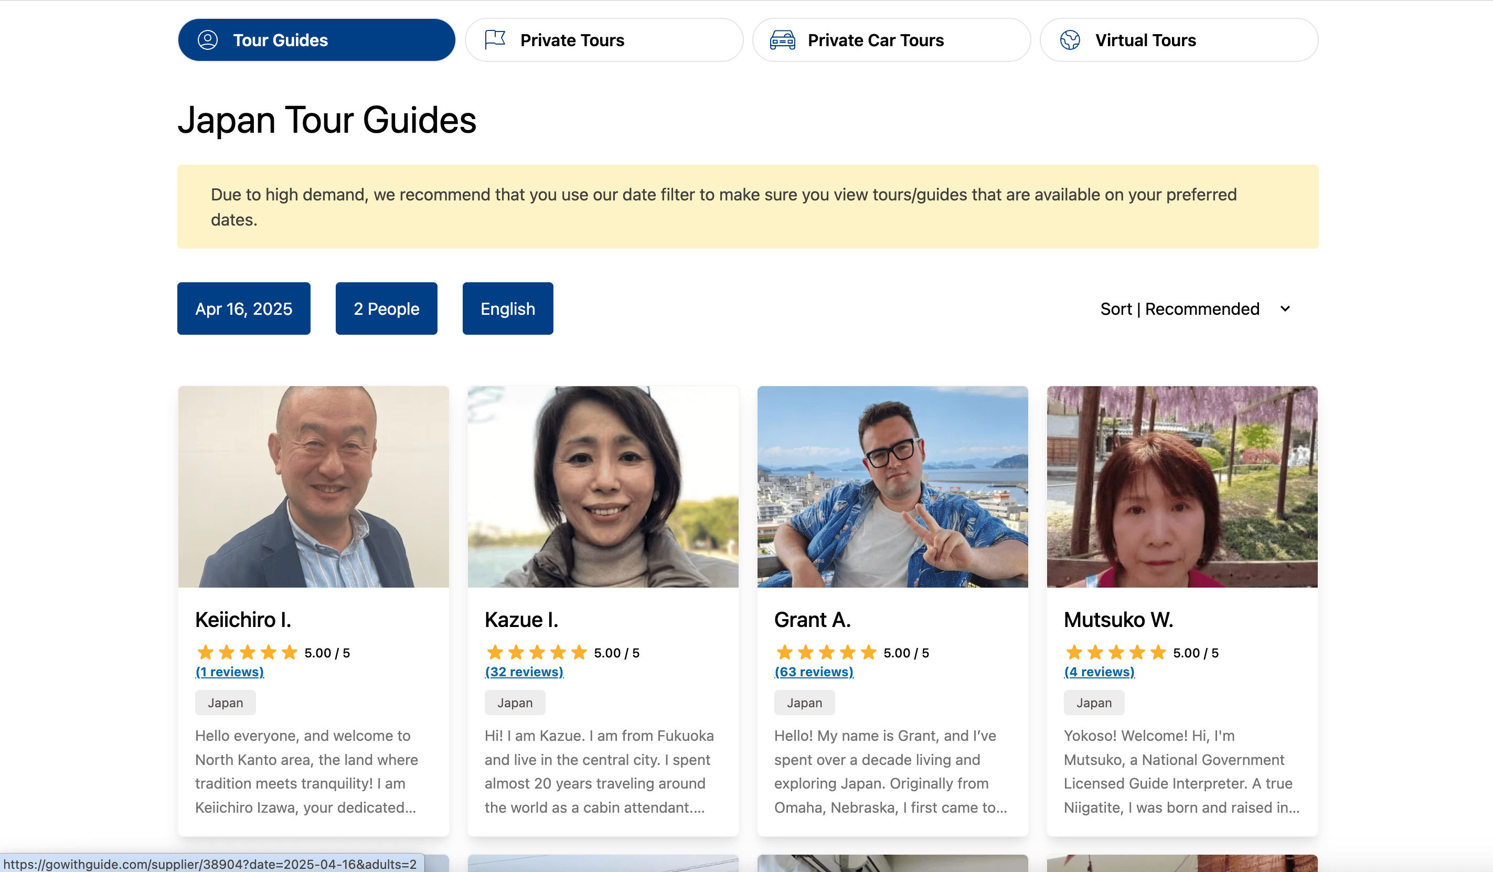Click Keiichiro I.'s star rating
This screenshot has height=872, width=1493.
(247, 653)
